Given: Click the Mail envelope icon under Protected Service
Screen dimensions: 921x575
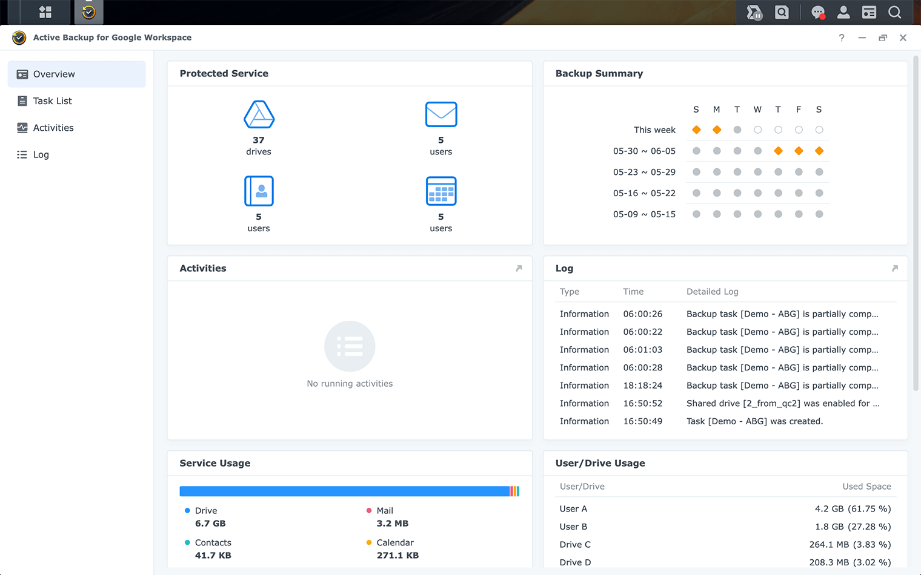Looking at the screenshot, I should [441, 114].
